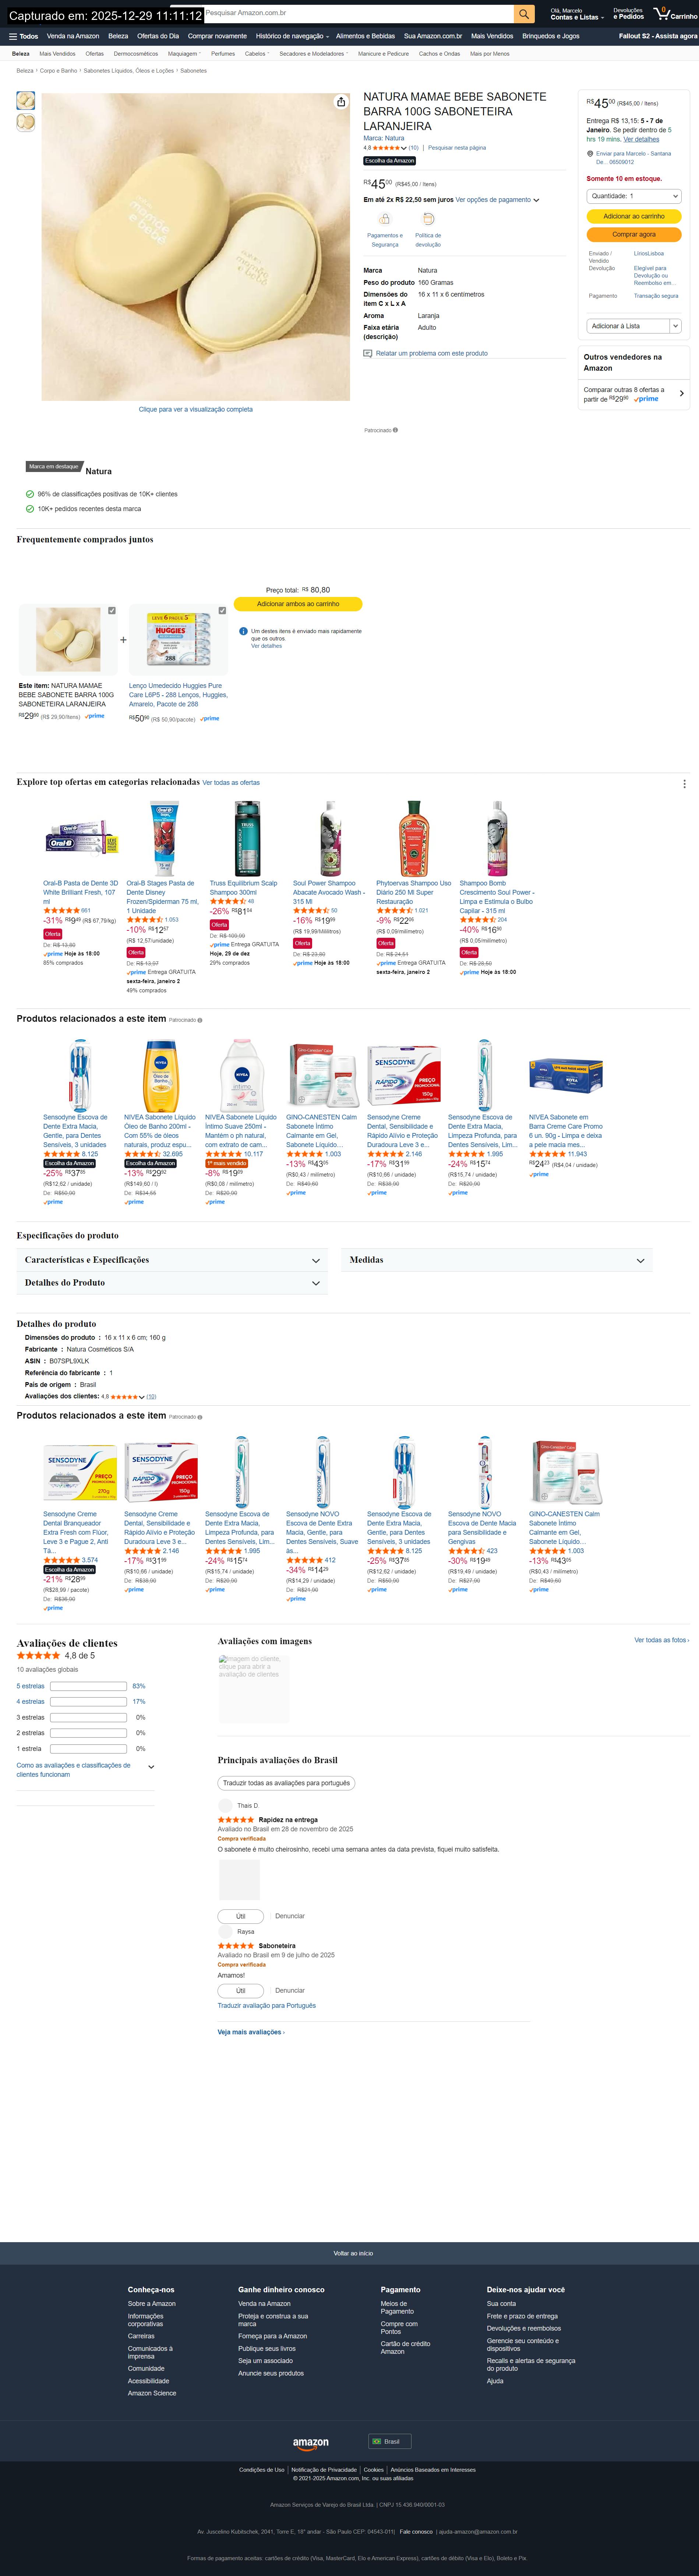Open the Todos hamburger menu icon
The height and width of the screenshot is (2576, 699).
(x=13, y=36)
